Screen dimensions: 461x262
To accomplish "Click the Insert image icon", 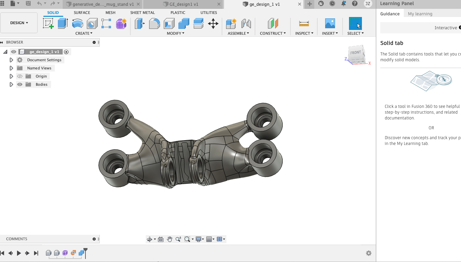I will 330,23.
